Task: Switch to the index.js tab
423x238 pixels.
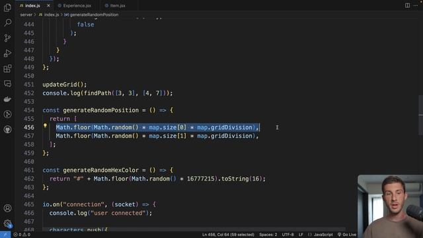Action: coord(32,5)
